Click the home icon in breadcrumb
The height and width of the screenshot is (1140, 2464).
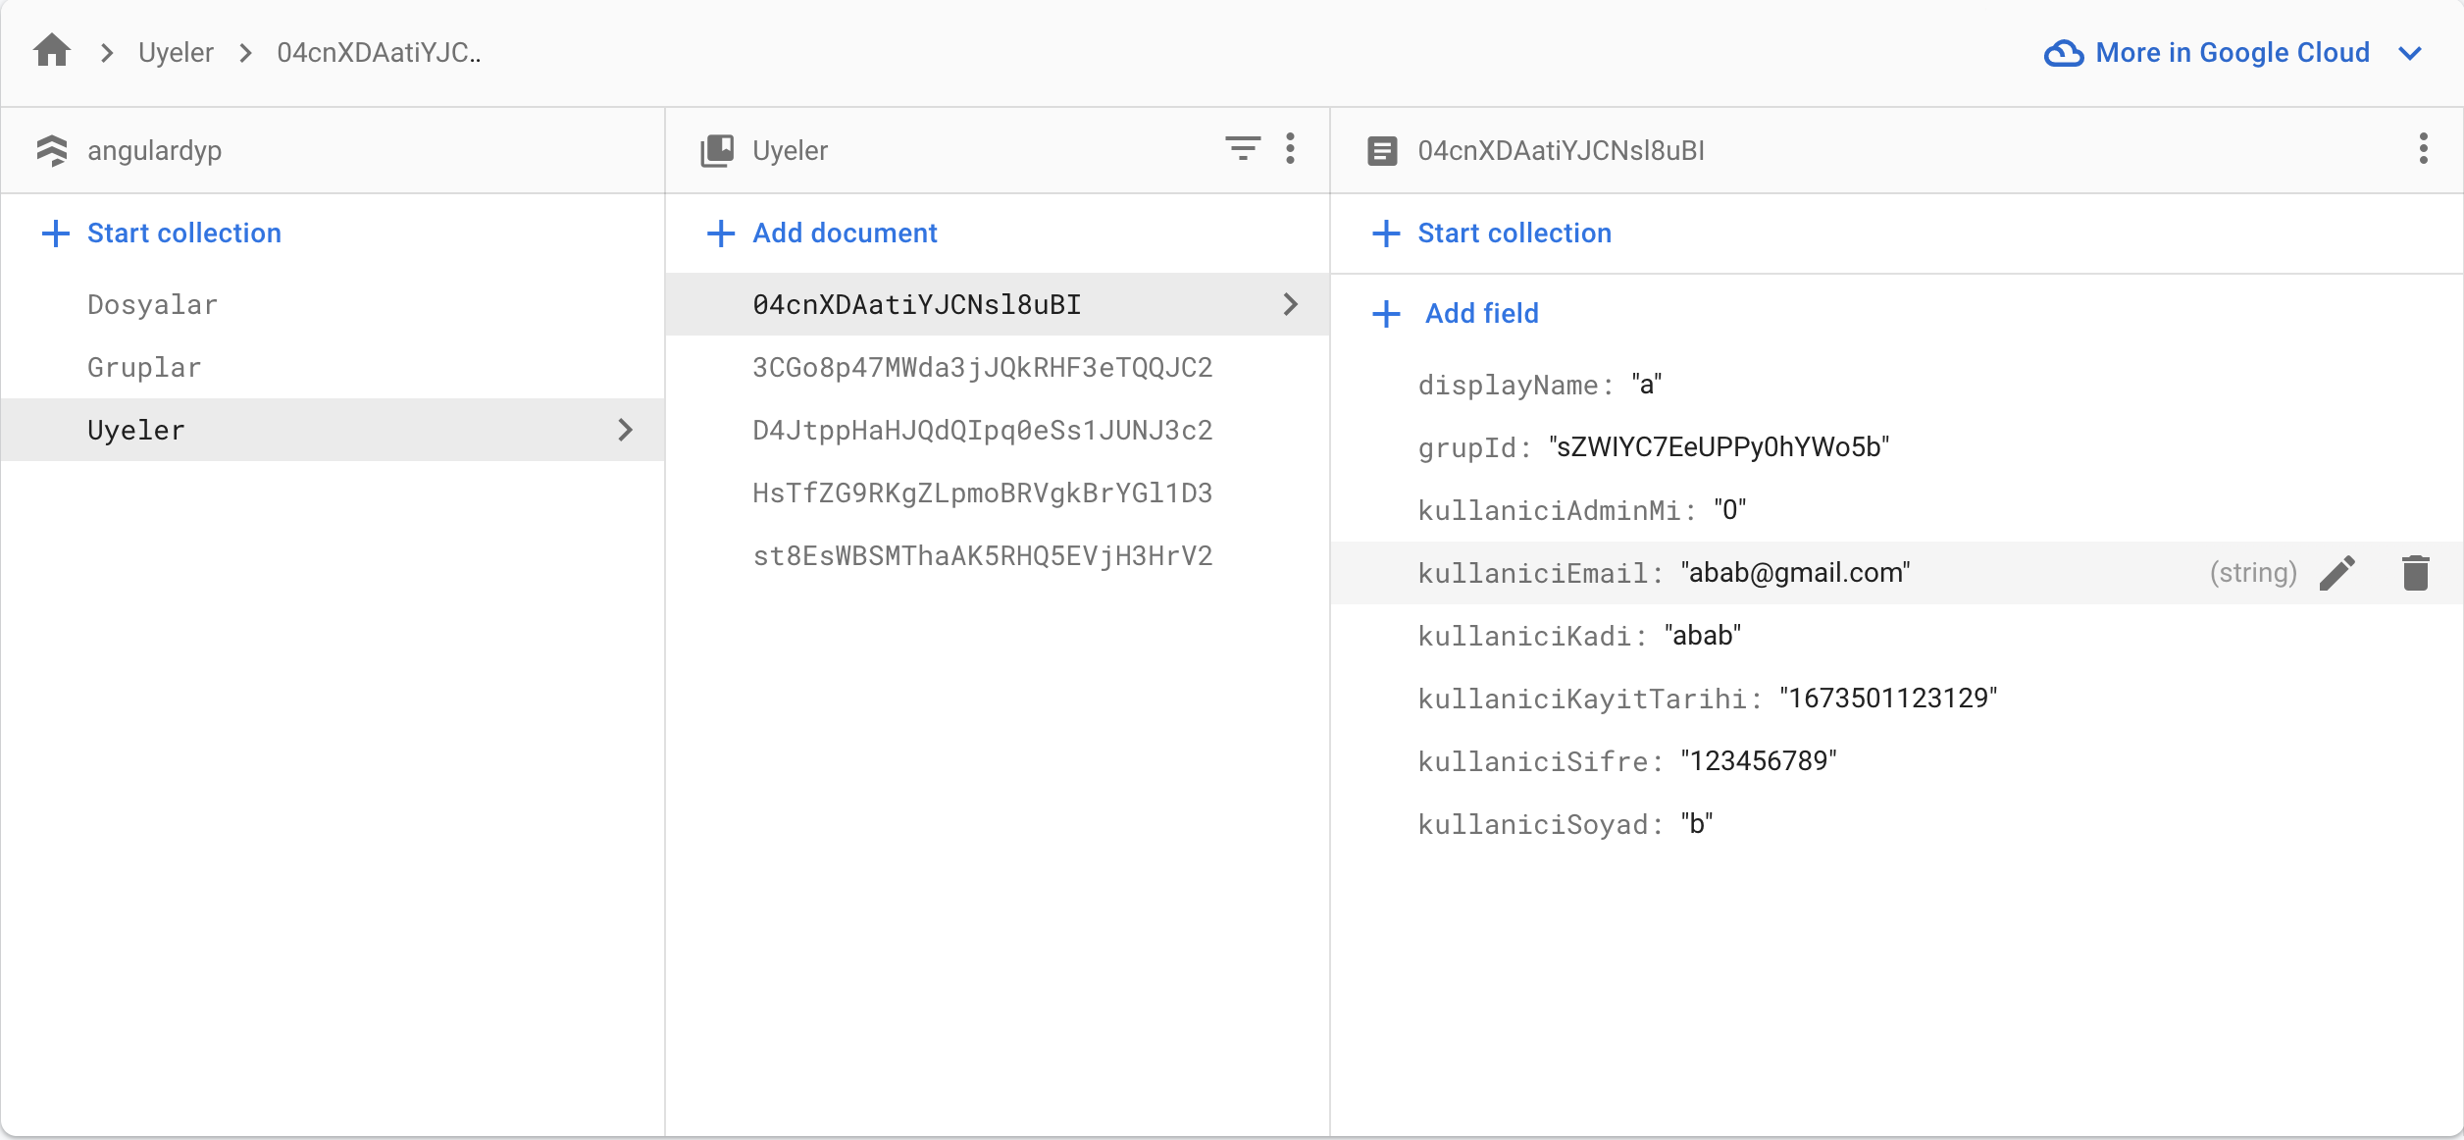[52, 51]
